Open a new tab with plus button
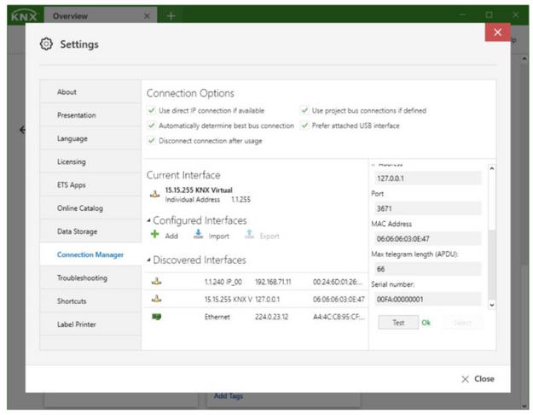533x415 pixels. (171, 15)
